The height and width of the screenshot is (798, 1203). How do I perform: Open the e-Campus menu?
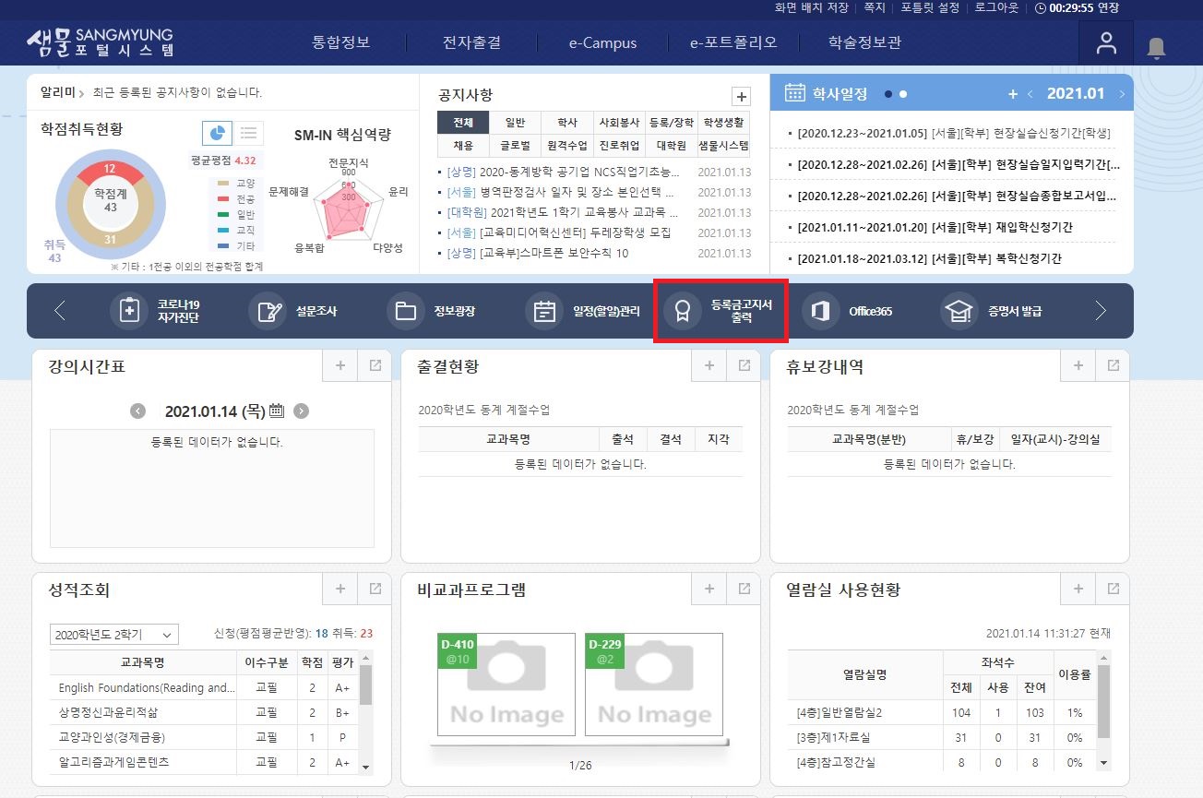pyautogui.click(x=602, y=42)
